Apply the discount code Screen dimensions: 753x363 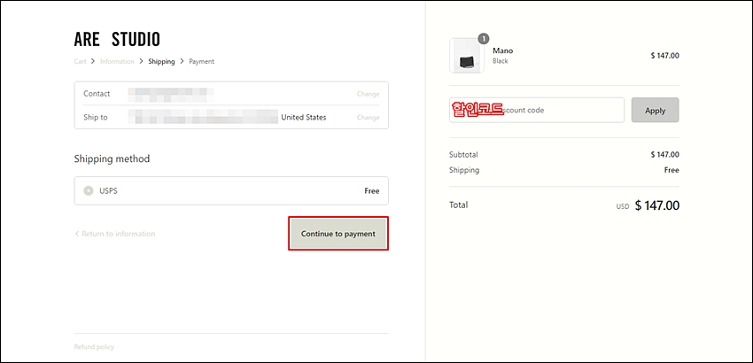(x=655, y=110)
